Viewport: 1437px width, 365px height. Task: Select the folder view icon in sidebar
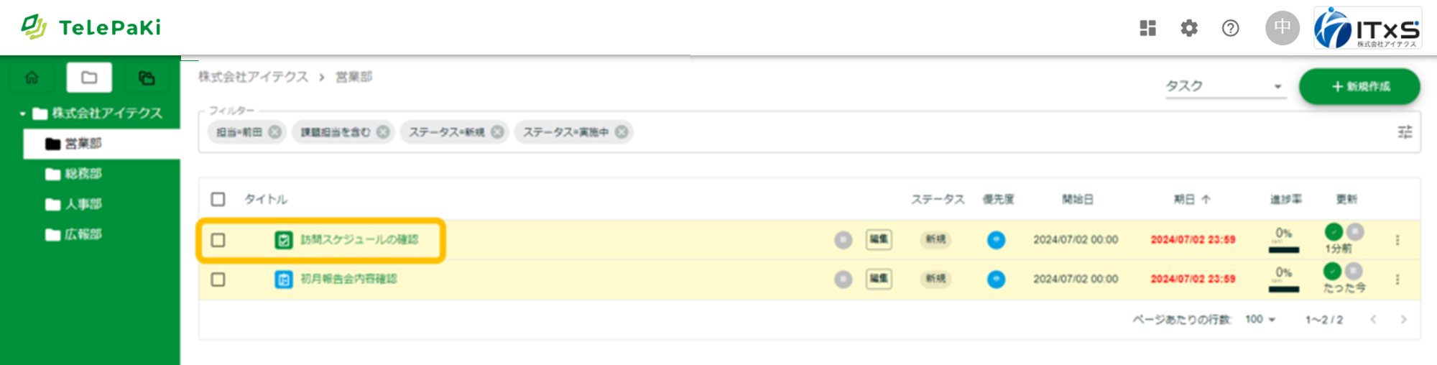click(x=89, y=78)
